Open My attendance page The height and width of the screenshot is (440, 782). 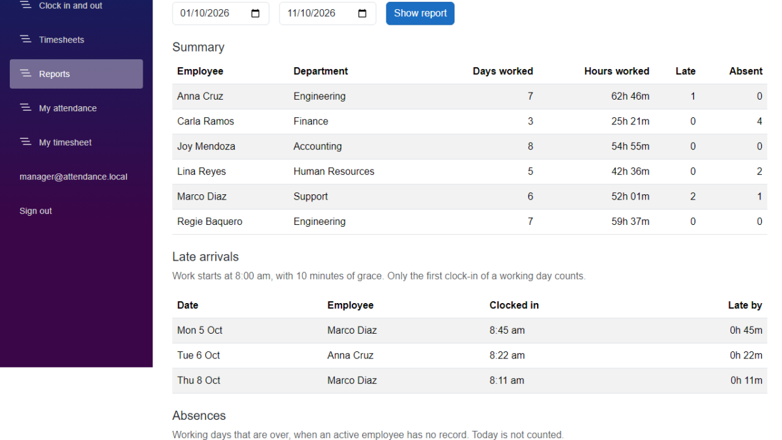coord(76,108)
